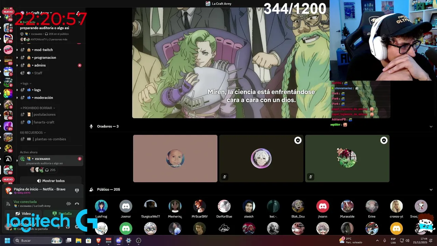Select the first speaker tile with child avatar

click(x=175, y=159)
